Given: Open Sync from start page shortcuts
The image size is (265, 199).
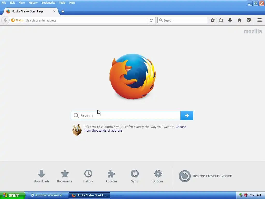Looking at the screenshot, I should [135, 176].
